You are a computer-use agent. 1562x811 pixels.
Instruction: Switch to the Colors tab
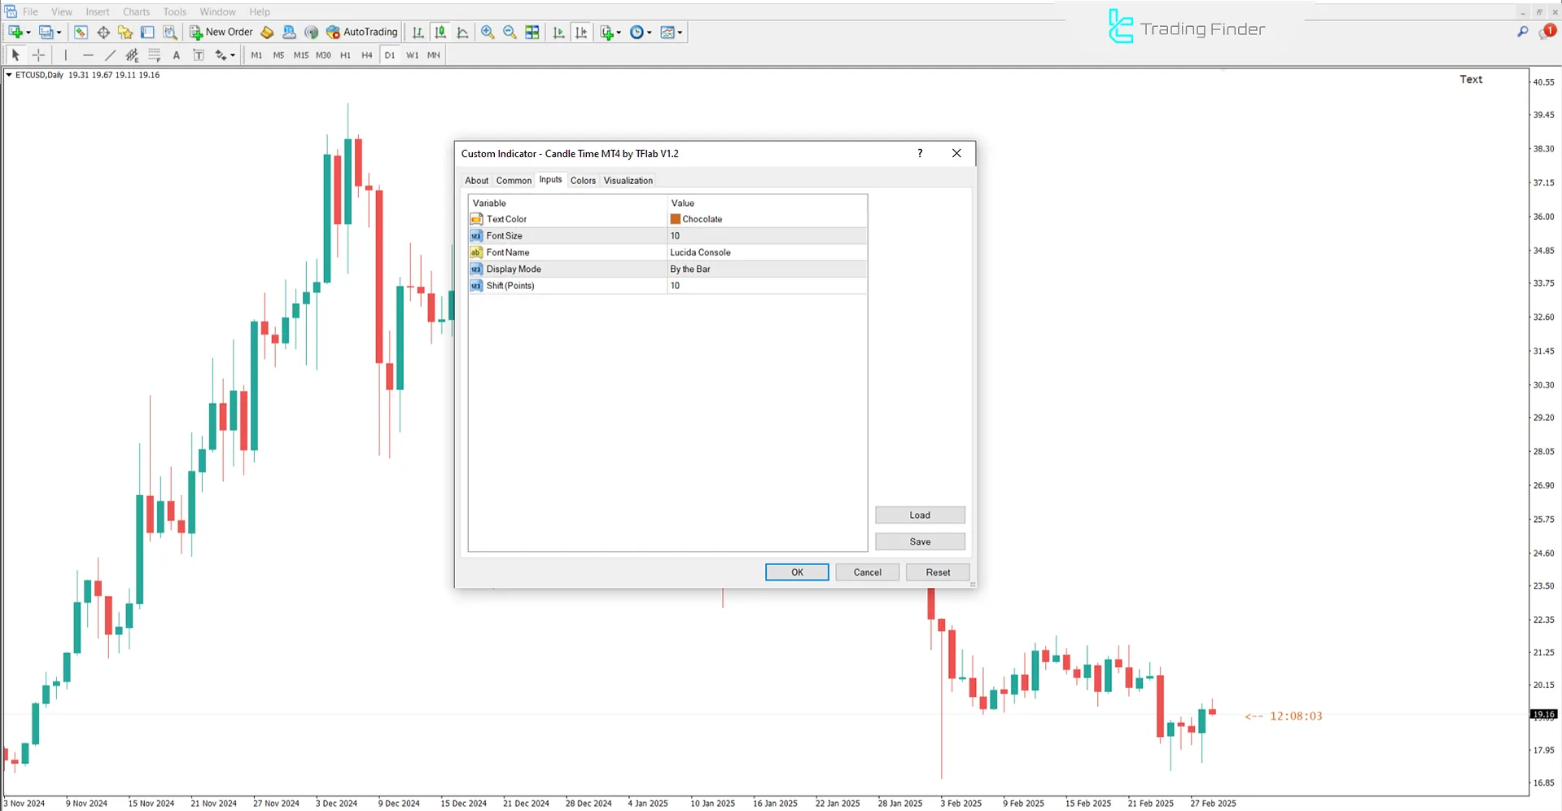click(582, 180)
